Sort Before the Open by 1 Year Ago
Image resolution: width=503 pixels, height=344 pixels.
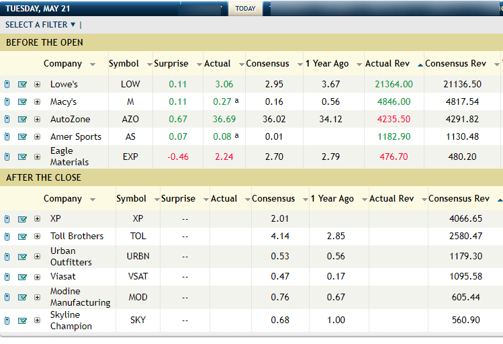[x=334, y=64]
